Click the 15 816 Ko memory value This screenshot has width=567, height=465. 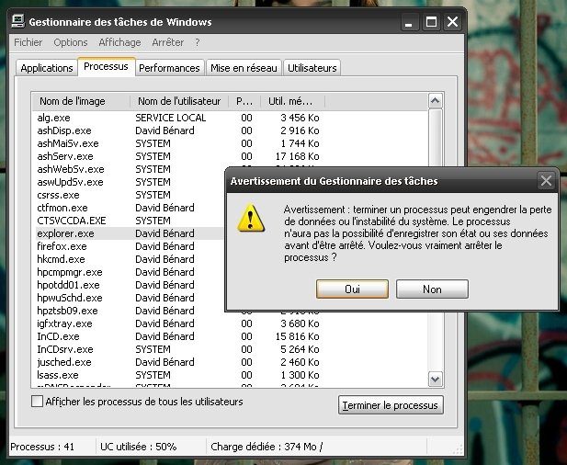point(297,336)
